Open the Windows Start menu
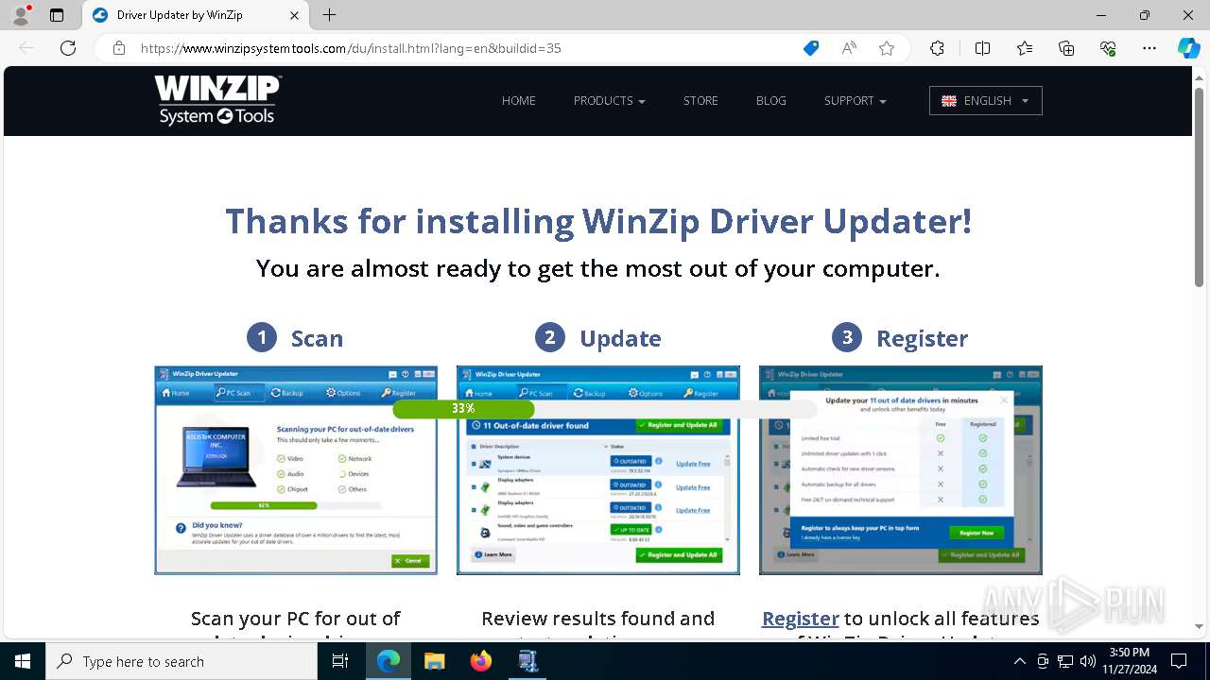1210x680 pixels. click(x=23, y=661)
